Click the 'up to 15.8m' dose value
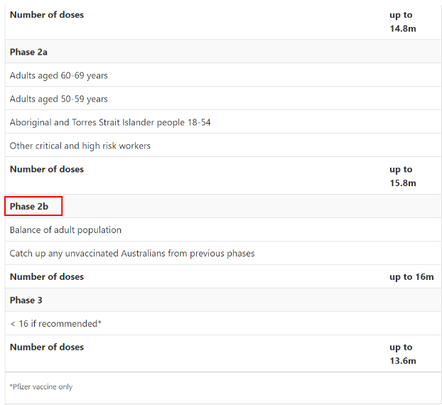This screenshot has height=405, width=442. (x=402, y=176)
